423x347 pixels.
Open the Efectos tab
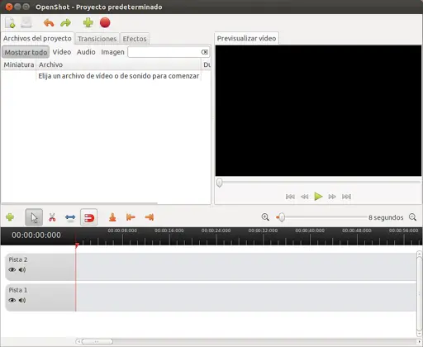pos(135,39)
